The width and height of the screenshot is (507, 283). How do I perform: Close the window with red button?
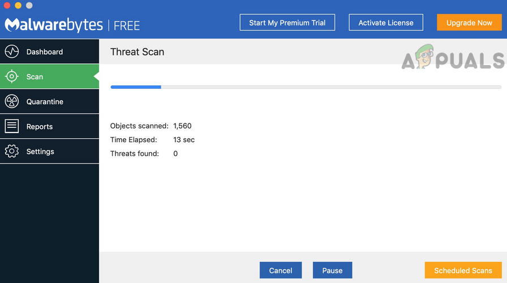[x=7, y=5]
